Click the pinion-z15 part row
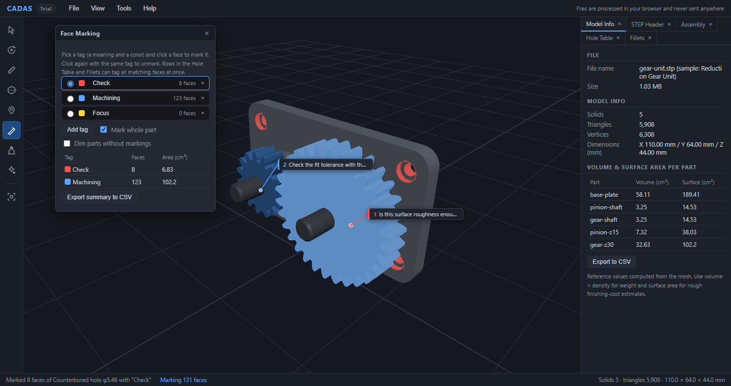This screenshot has height=386, width=731. (x=656, y=232)
